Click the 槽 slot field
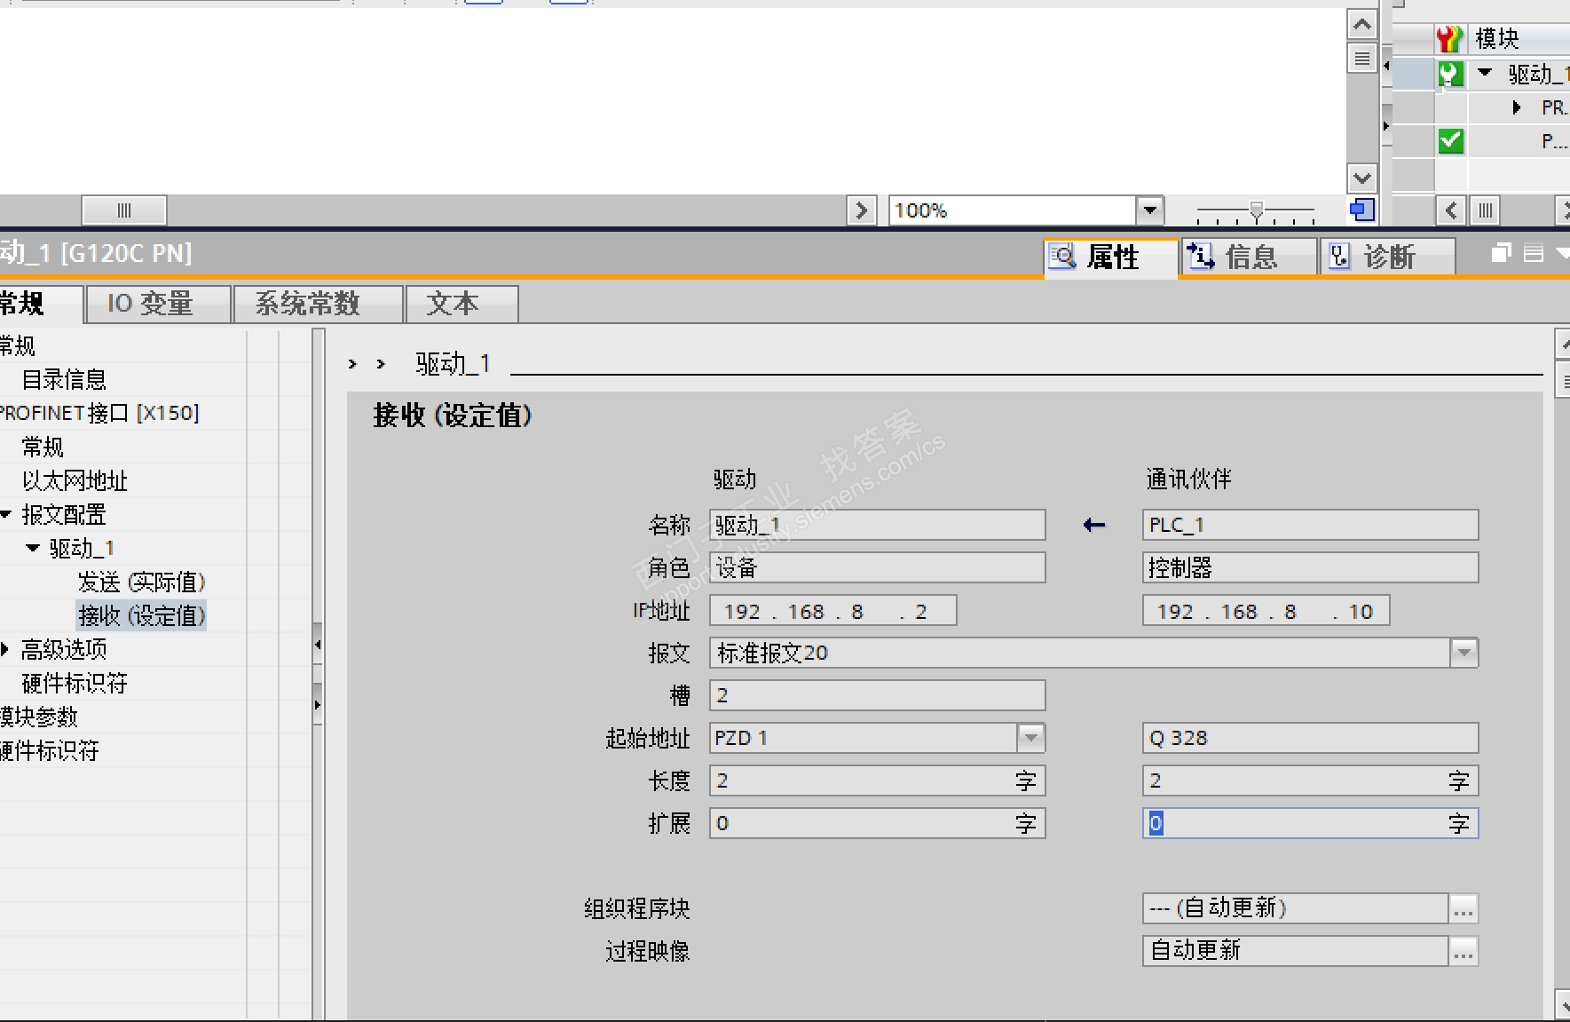 pyautogui.click(x=878, y=695)
